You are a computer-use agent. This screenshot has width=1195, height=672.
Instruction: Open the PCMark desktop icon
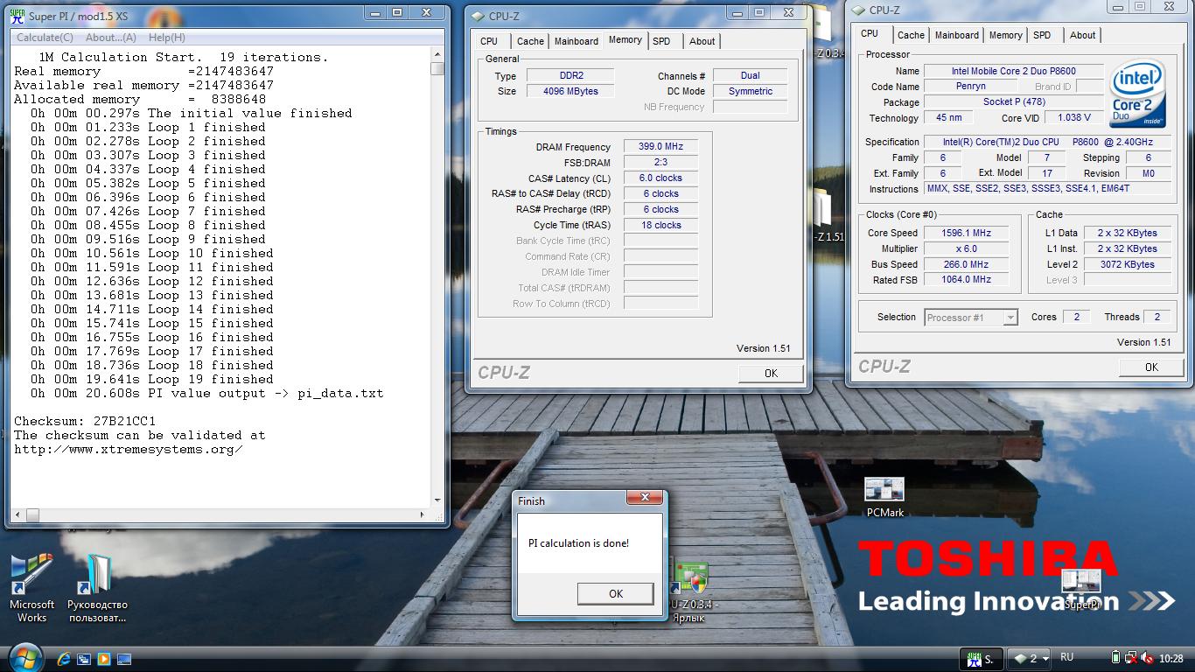coord(884,497)
